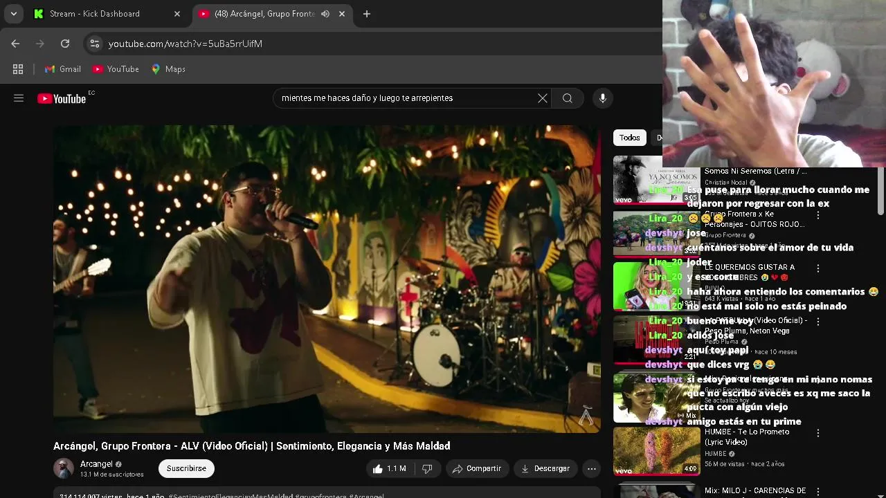Open the Arcangel channel avatar
Image resolution: width=886 pixels, height=498 pixels.
click(64, 468)
